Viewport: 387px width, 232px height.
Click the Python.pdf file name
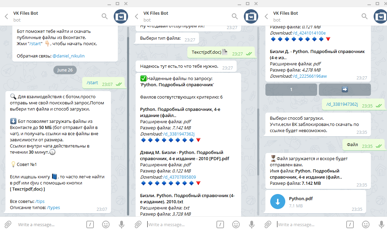[x=301, y=199]
